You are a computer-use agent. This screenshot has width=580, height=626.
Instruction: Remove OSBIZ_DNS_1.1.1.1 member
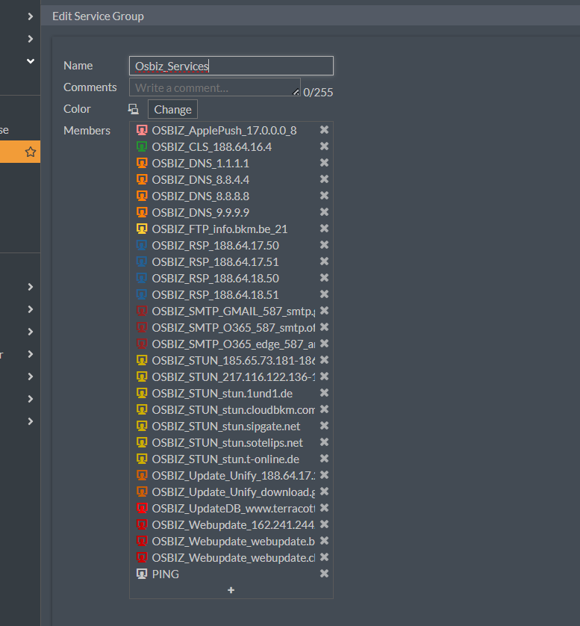pyautogui.click(x=324, y=163)
